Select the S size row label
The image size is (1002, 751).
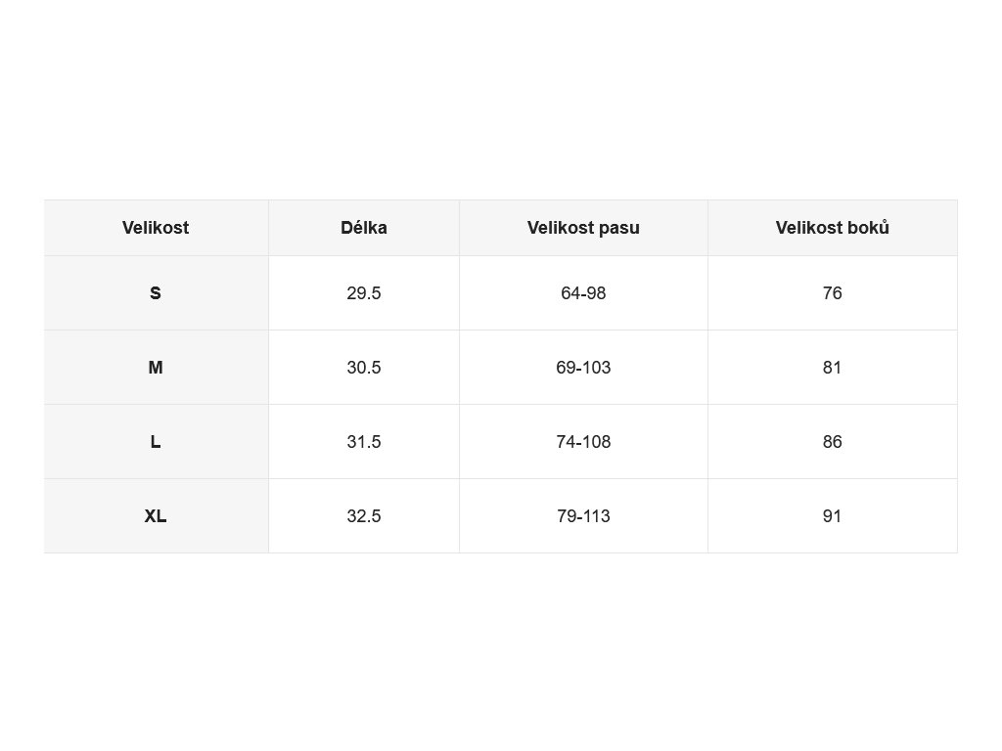click(156, 293)
